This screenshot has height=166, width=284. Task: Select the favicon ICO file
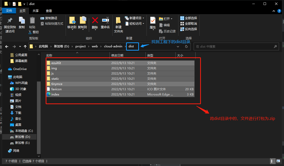[x=120, y=89]
